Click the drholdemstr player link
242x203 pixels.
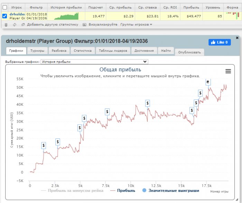(17, 14)
